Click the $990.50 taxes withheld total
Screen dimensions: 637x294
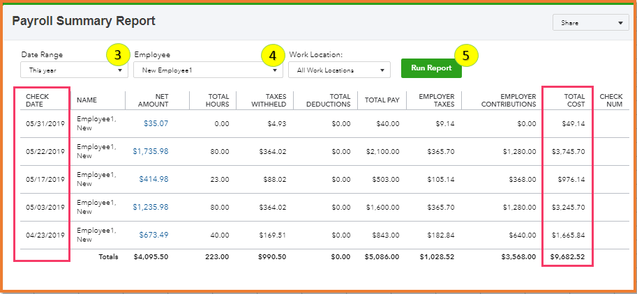272,257
